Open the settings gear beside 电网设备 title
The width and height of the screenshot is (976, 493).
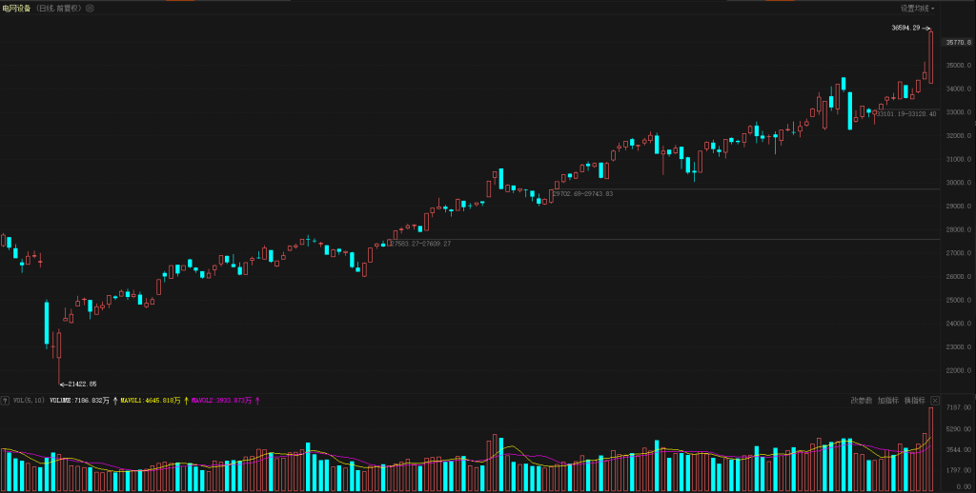pos(90,8)
